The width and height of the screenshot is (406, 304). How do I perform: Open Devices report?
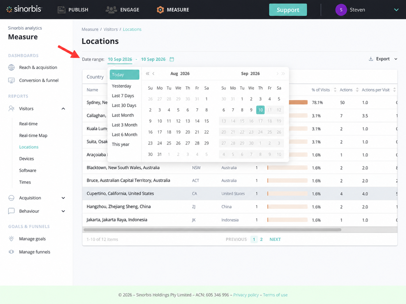coord(26,159)
